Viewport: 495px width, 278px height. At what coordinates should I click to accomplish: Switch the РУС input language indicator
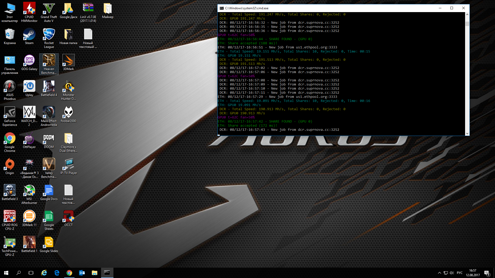click(x=459, y=273)
